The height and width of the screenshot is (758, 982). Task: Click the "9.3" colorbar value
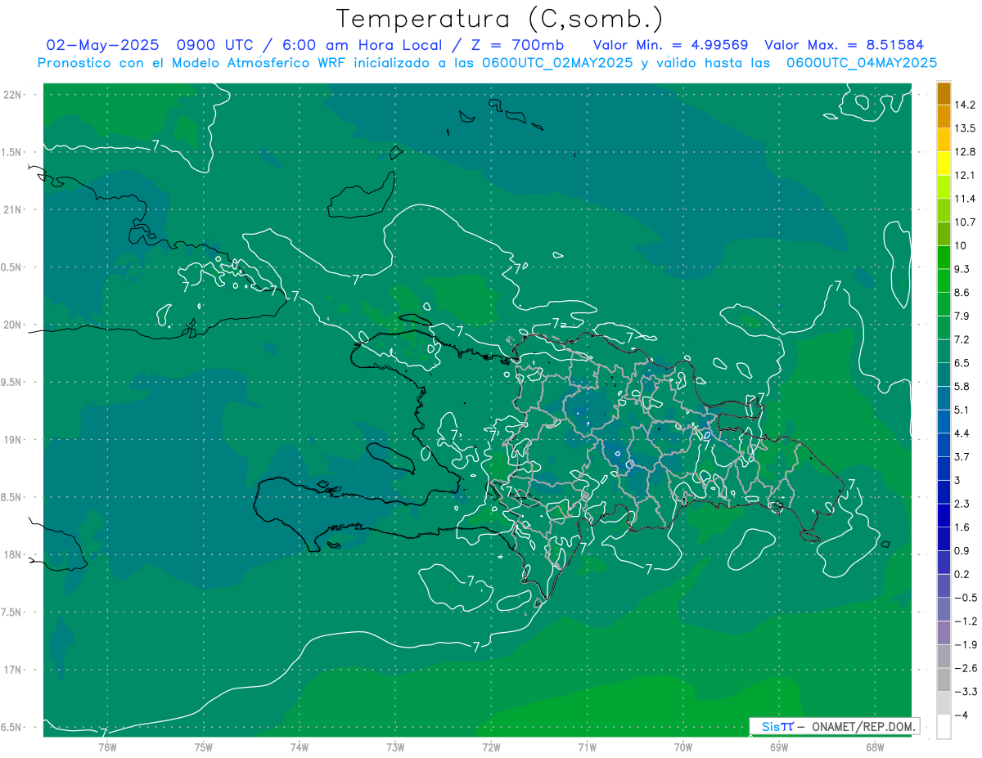click(x=962, y=269)
